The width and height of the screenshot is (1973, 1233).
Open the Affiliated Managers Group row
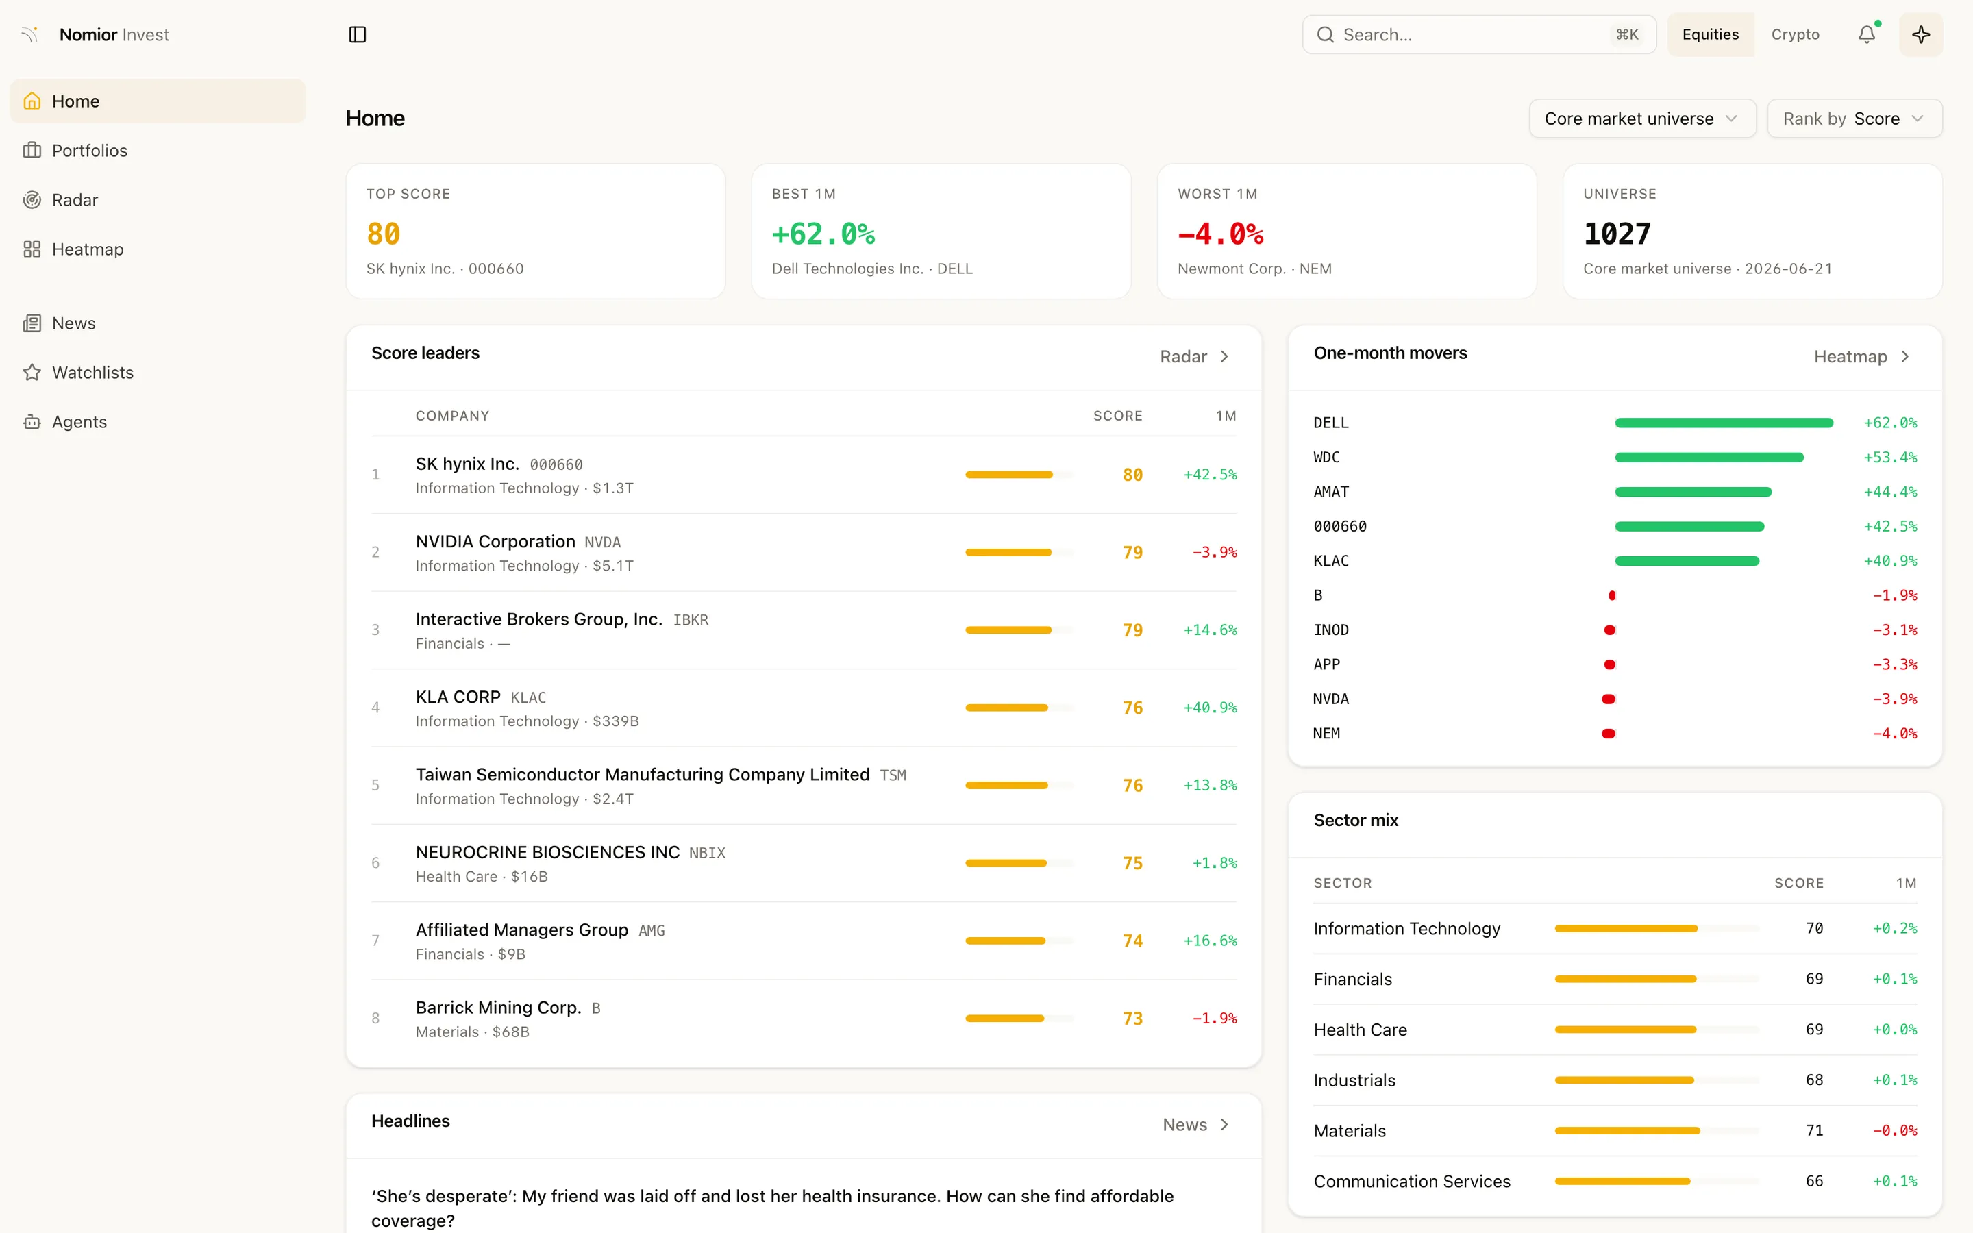tap(804, 941)
